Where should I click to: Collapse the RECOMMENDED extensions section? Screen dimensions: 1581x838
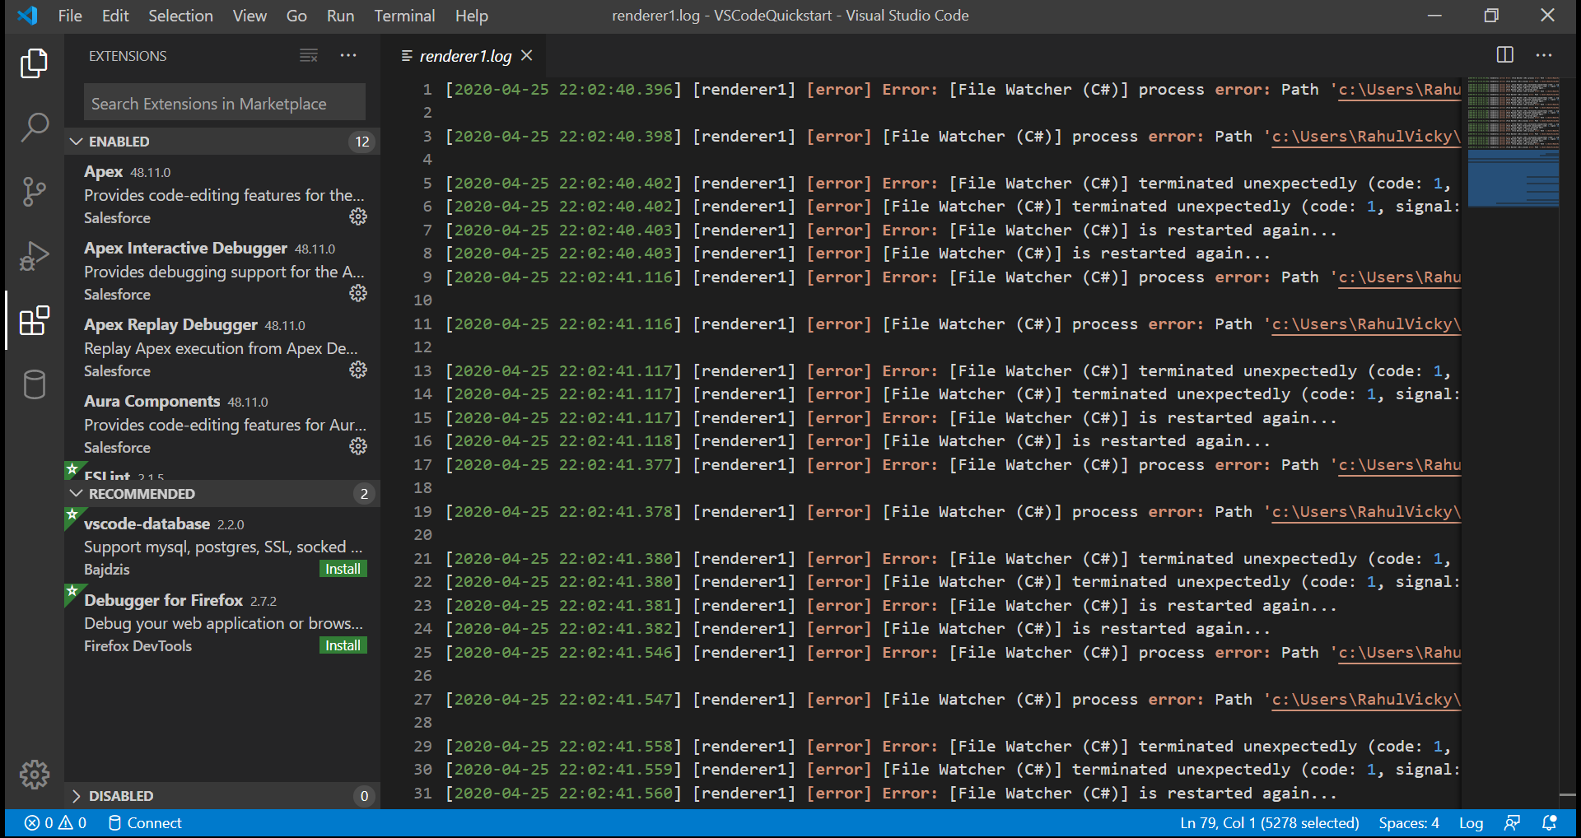(x=77, y=494)
